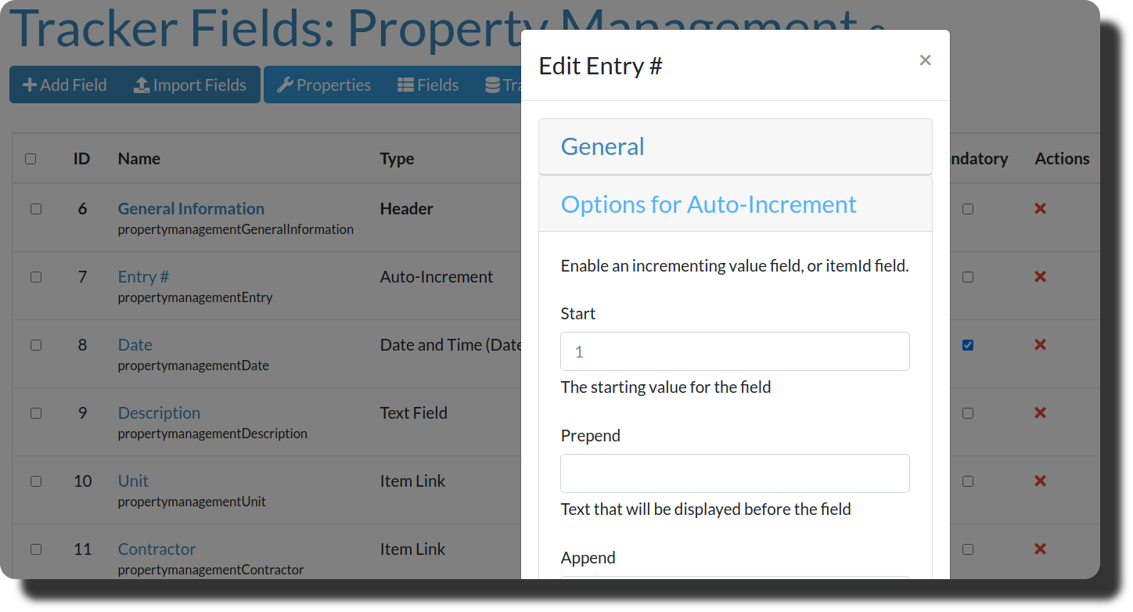Screen dimensions: 1133x612
Task: Remove the Entry # field via red X
Action: (1040, 277)
